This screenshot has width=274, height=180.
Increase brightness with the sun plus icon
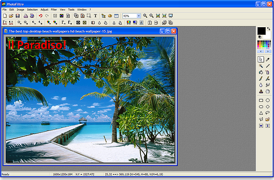pyautogui.click(x=26, y=22)
